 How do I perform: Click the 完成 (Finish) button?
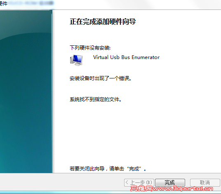point(170,182)
